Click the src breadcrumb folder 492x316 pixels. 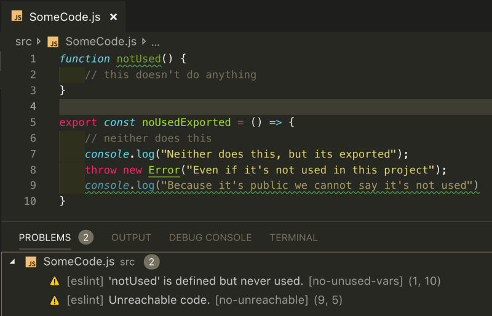[x=23, y=41]
